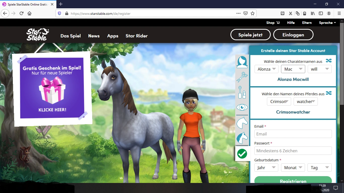The height and width of the screenshot is (193, 344).
Task: Open the watcher horse name dropdown
Action: 306,102
